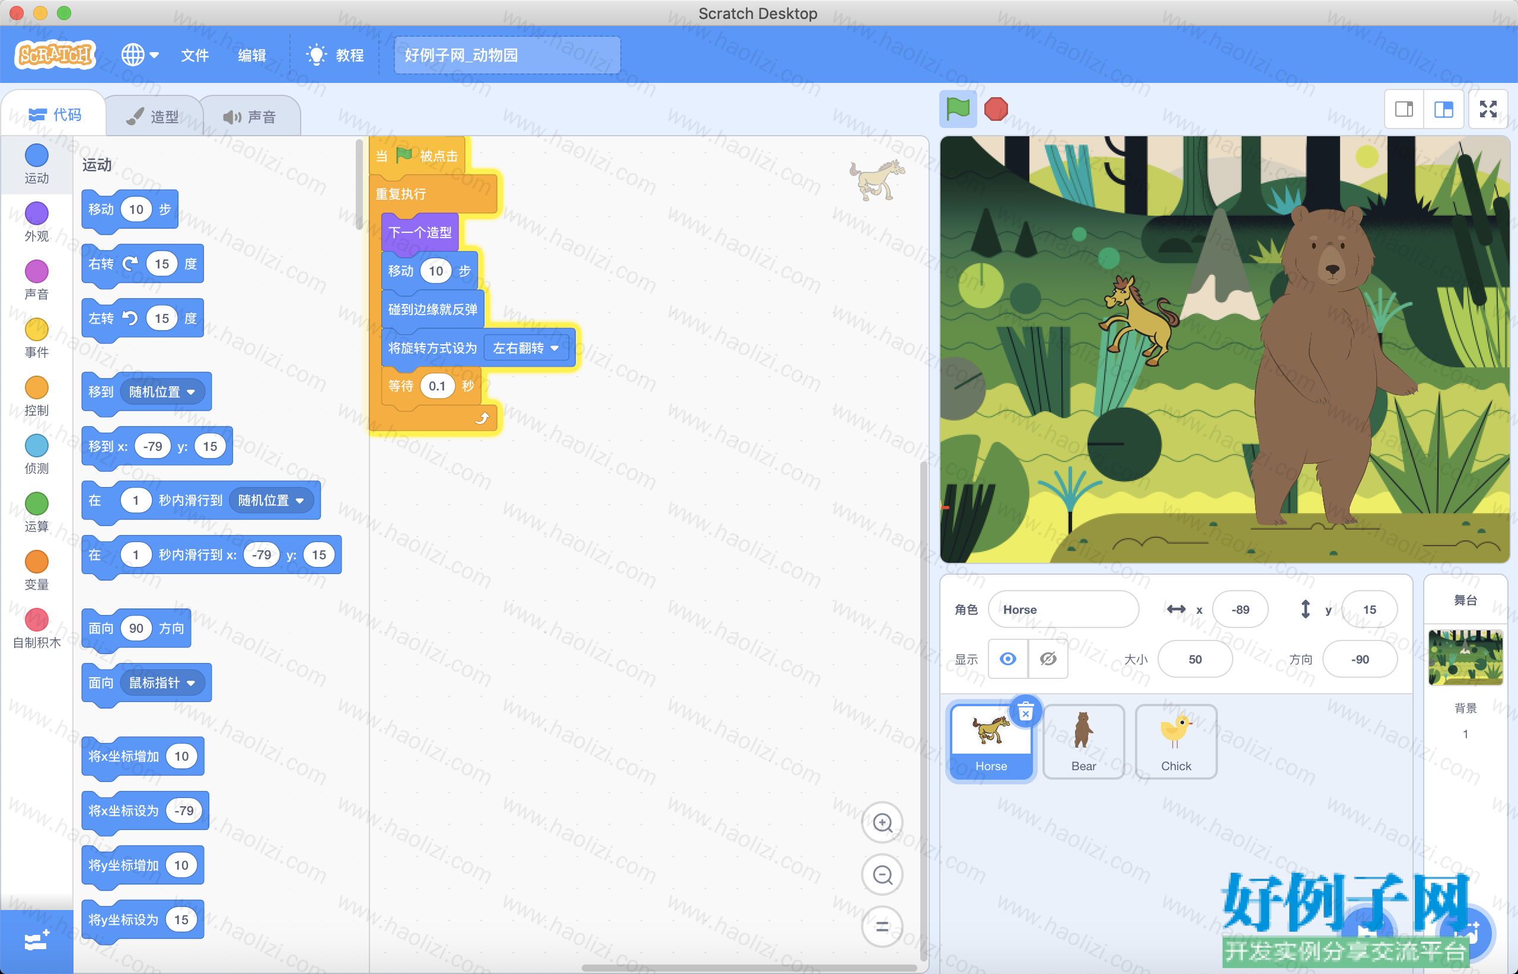Hide the sprite with crossed-eye icon

[x=1048, y=659]
